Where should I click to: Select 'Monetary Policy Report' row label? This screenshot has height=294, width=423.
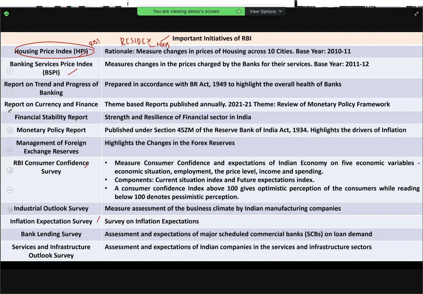pos(51,130)
